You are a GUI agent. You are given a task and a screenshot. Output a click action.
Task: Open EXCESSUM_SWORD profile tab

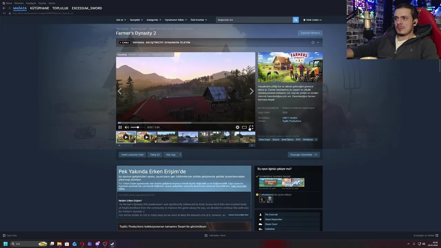[x=87, y=8]
